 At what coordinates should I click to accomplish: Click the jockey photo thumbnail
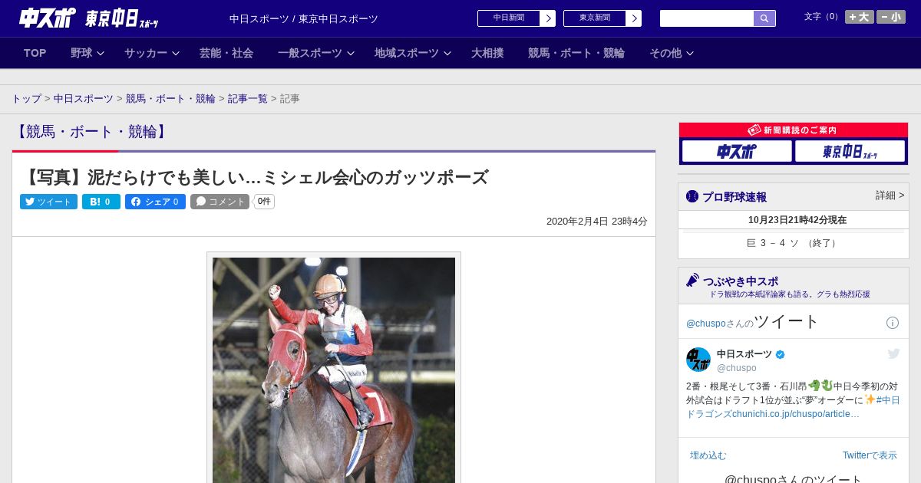click(x=334, y=370)
